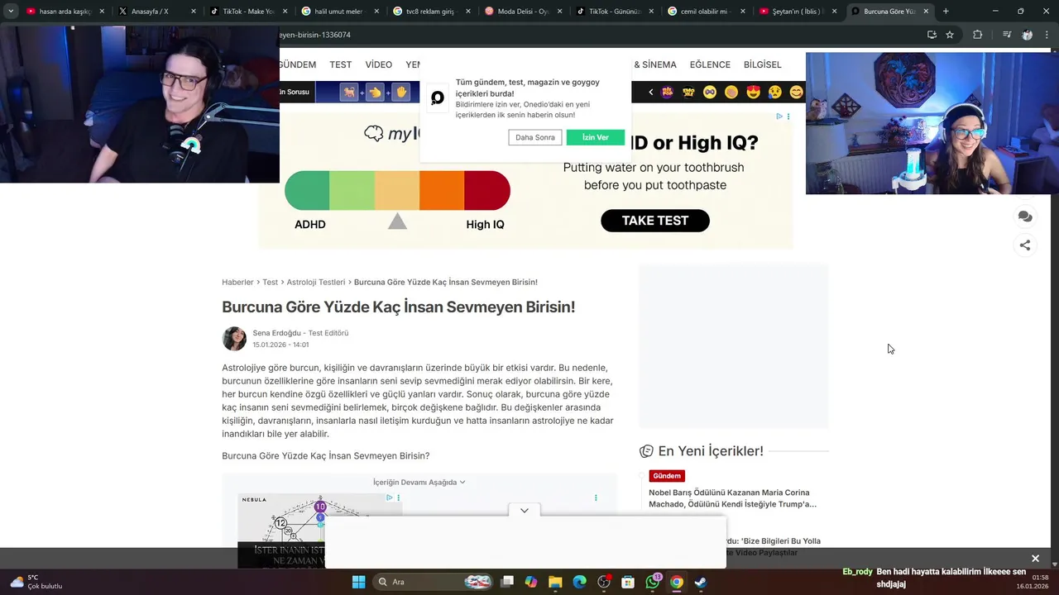Open the BİLGİSEL menu item
Viewport: 1059px width, 595px height.
pyautogui.click(x=762, y=64)
